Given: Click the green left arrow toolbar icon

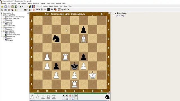Looking at the screenshot, I should 20,7.
